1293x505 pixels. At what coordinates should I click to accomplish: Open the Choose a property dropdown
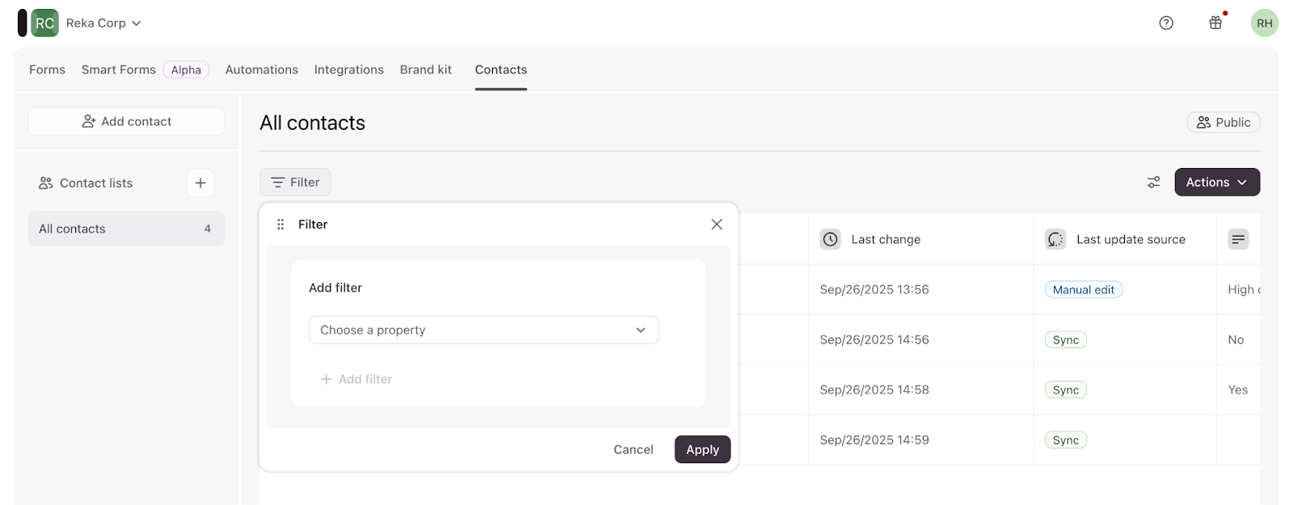[x=483, y=330]
